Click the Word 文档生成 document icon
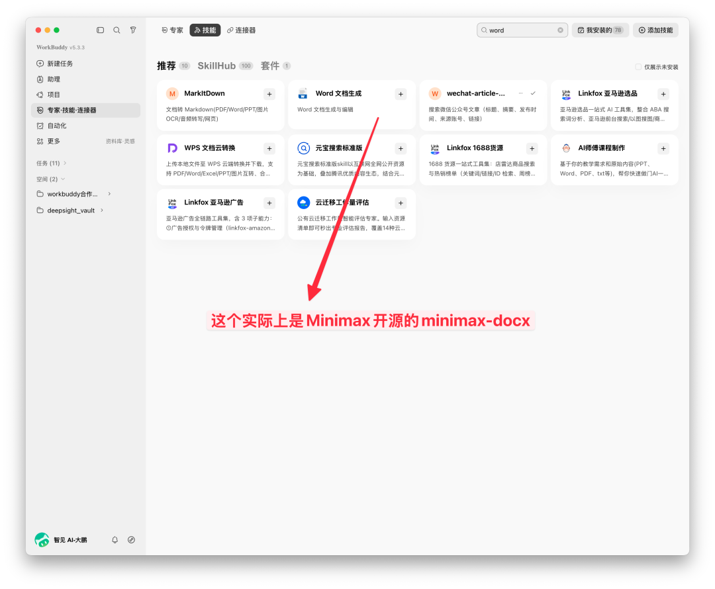The image size is (715, 589). (x=303, y=94)
